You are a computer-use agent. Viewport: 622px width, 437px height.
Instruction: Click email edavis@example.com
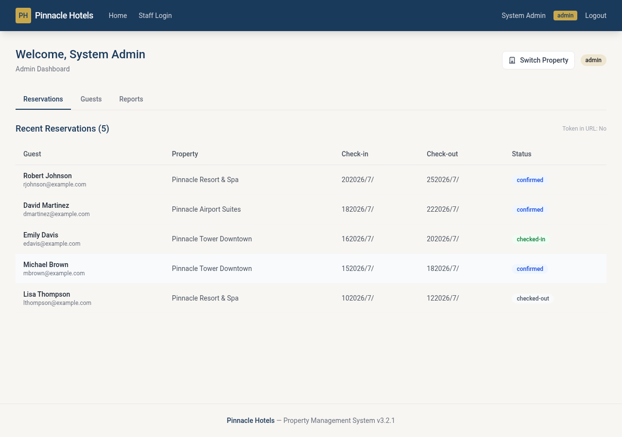(52, 244)
